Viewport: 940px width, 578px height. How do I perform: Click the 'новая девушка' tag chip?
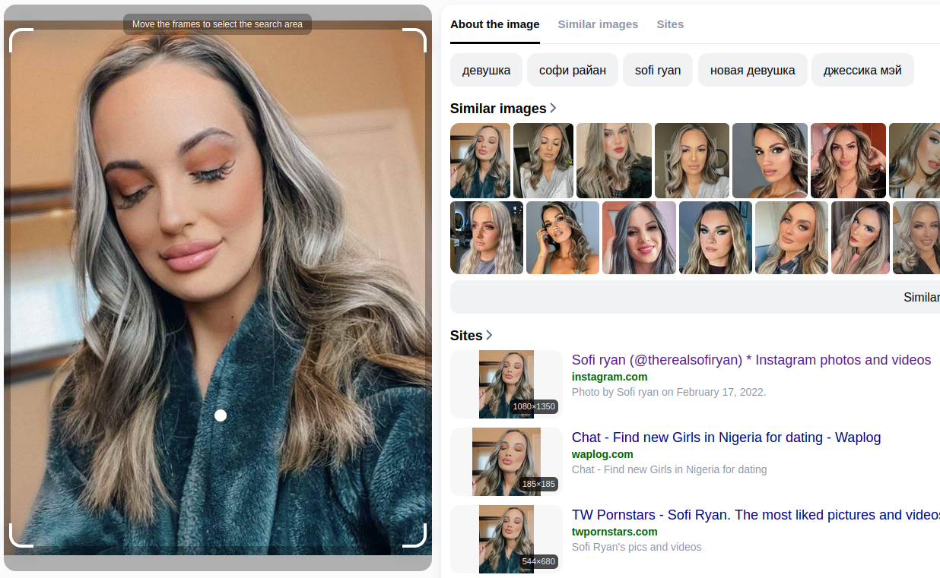coord(753,70)
